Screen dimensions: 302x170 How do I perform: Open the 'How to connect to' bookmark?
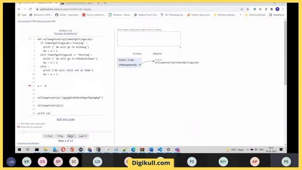[x=94, y=15]
